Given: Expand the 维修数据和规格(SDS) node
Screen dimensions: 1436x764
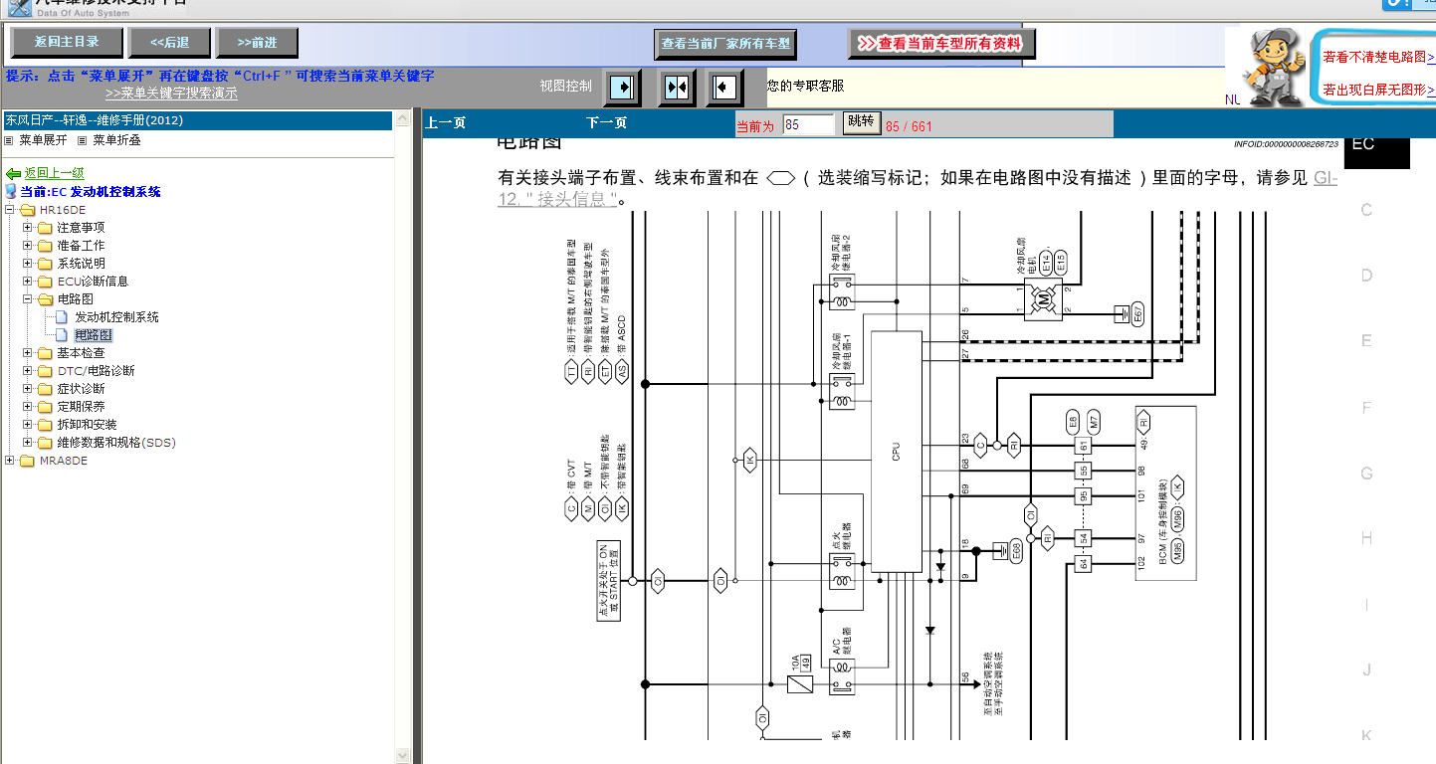Looking at the screenshot, I should [x=28, y=443].
